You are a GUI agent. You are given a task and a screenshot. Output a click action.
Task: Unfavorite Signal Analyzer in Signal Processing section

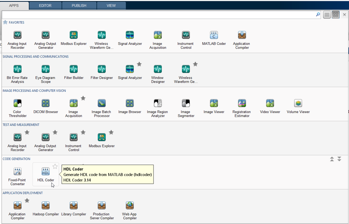click(139, 64)
